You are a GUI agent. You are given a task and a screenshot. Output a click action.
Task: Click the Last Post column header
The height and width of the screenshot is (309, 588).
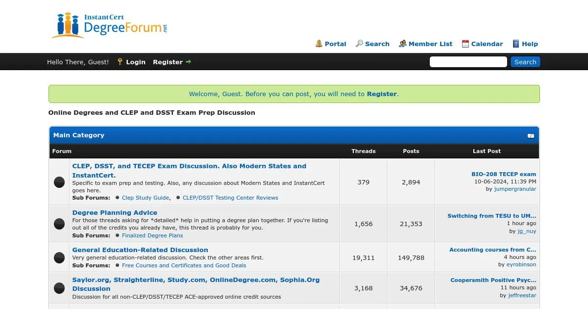click(487, 151)
